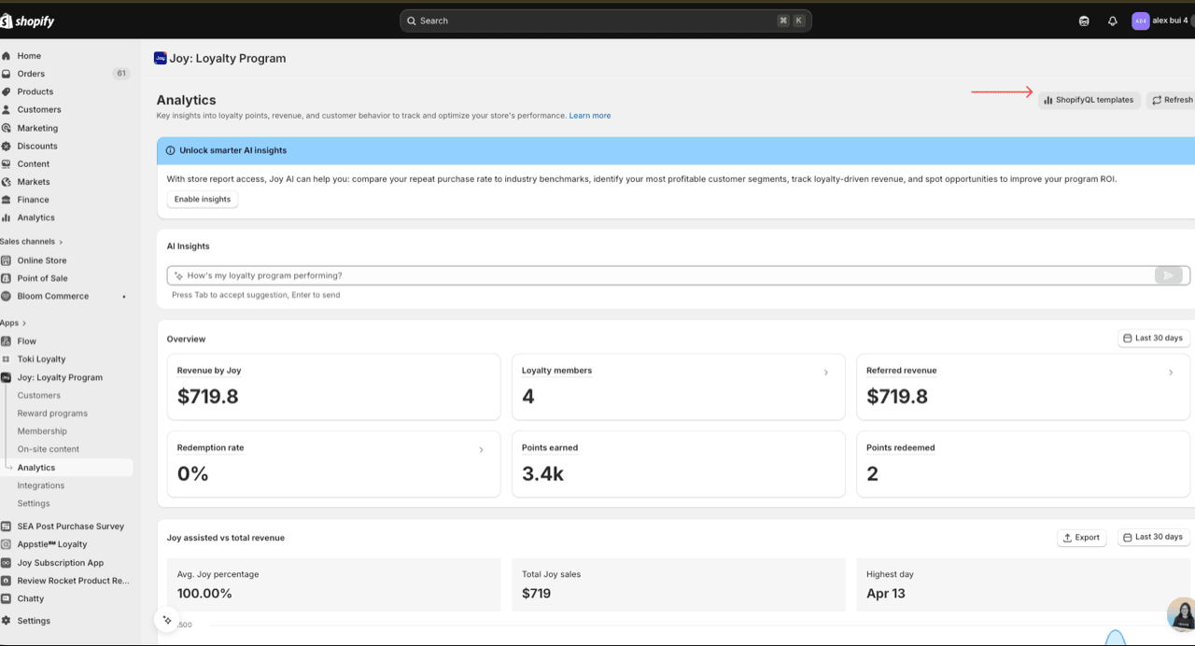Click the Total Joy sales $719 value
This screenshot has height=646, width=1195.
536,594
